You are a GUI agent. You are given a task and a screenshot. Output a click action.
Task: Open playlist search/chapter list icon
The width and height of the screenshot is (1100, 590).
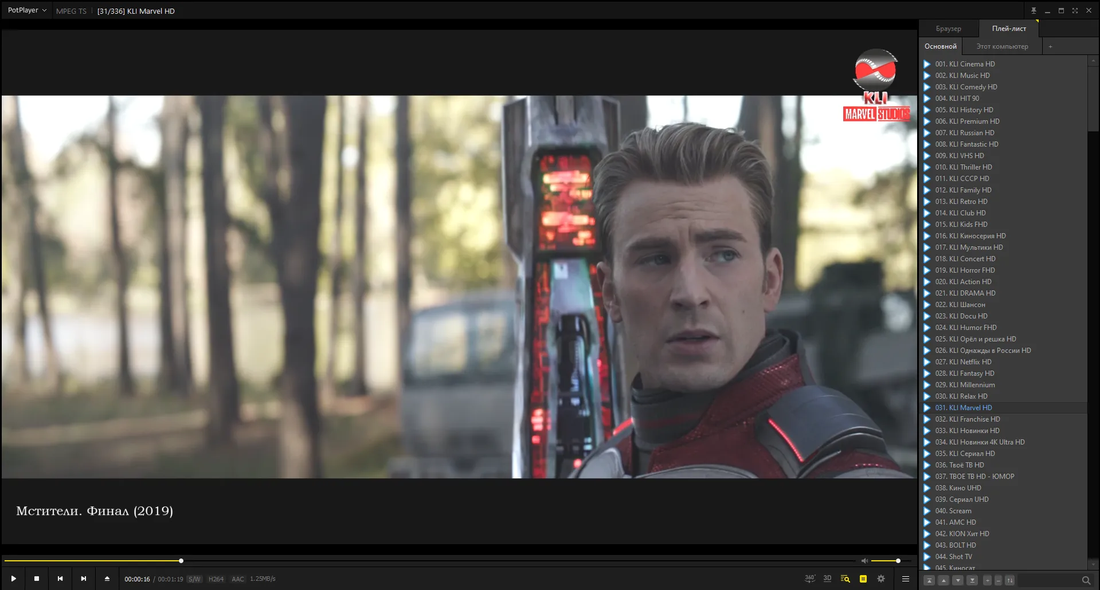[845, 579]
